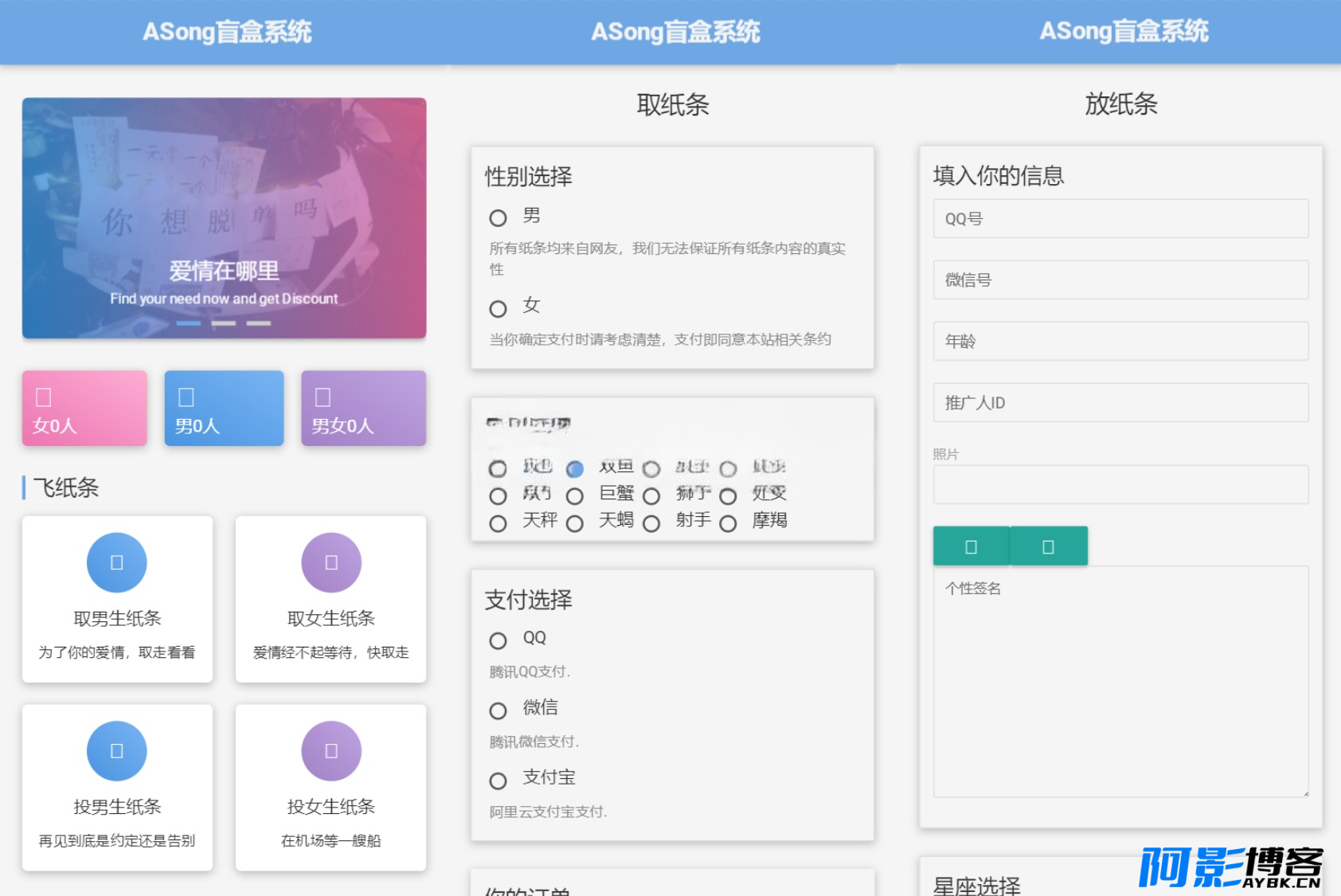Image resolution: width=1341 pixels, height=896 pixels.
Task: Click the 推广人ID input field
Action: pyautogui.click(x=1120, y=403)
